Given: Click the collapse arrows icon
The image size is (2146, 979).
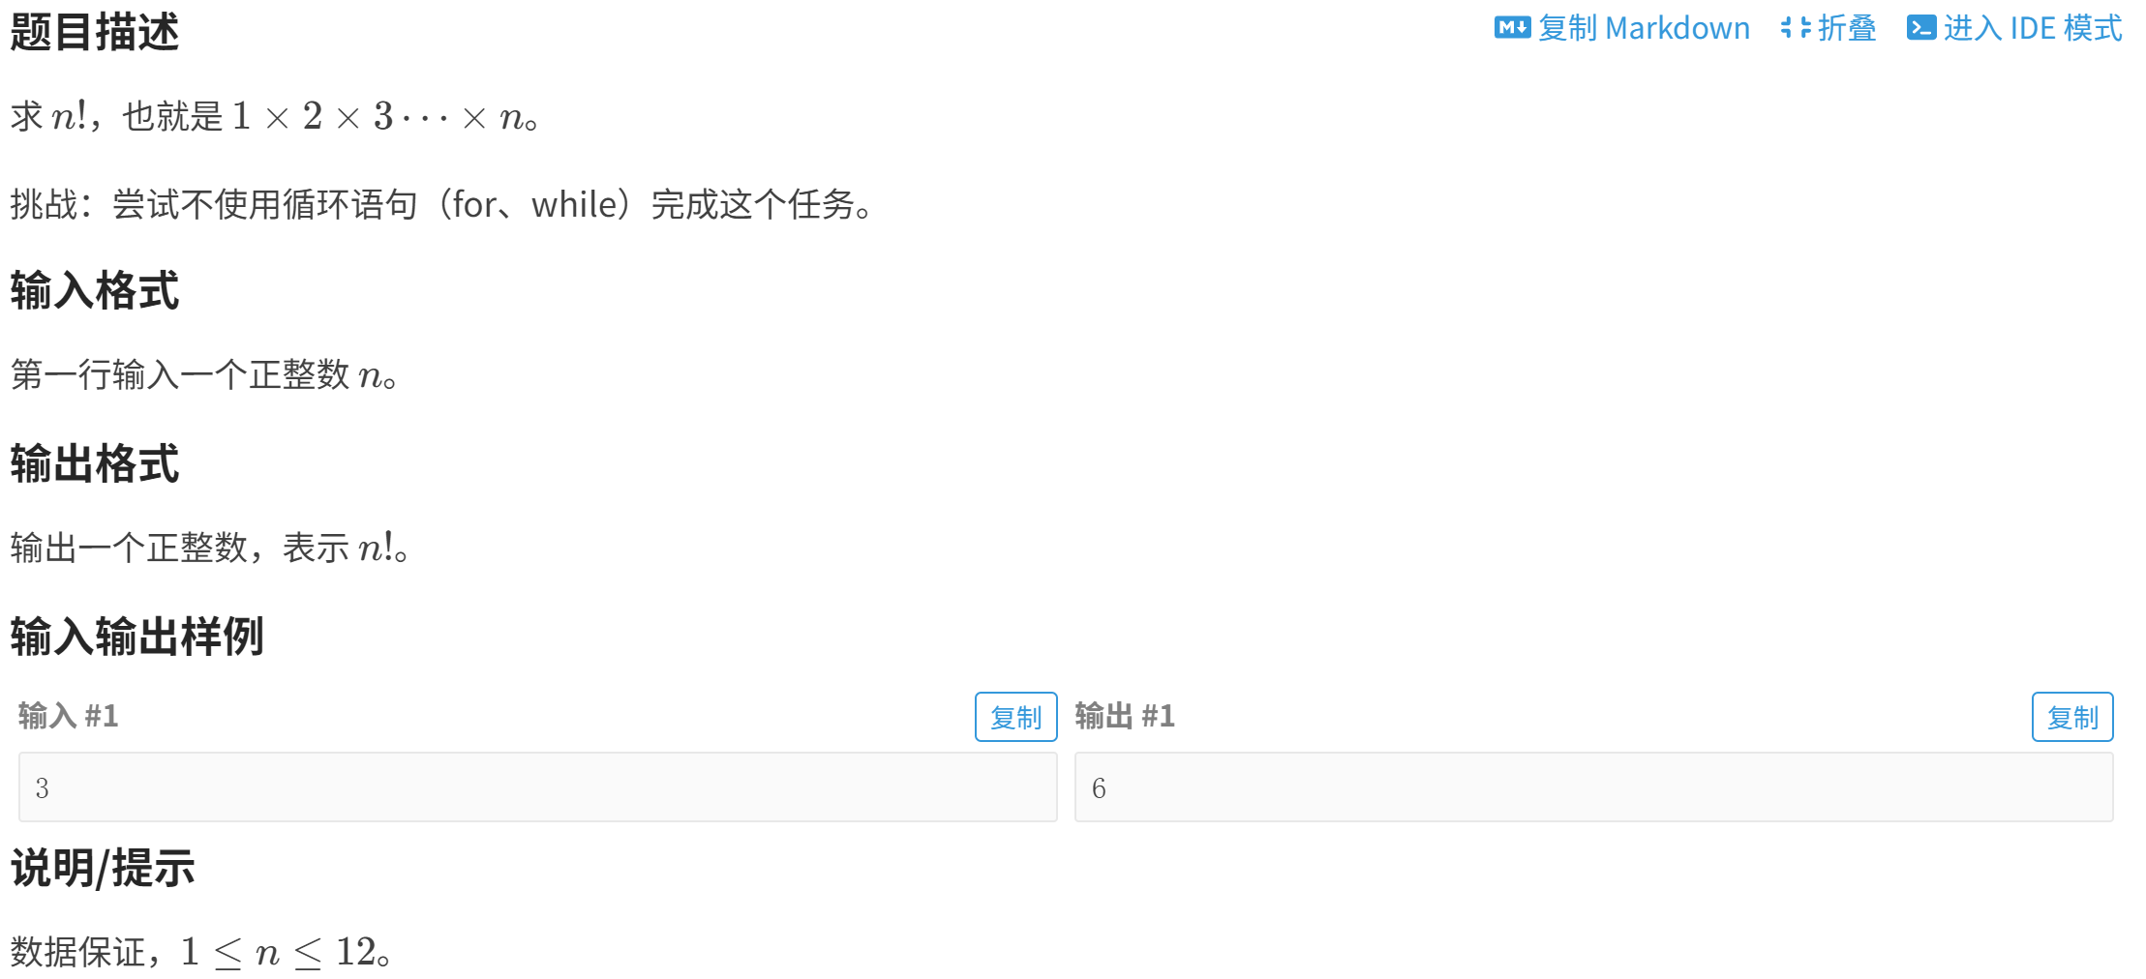Looking at the screenshot, I should point(1796,28).
